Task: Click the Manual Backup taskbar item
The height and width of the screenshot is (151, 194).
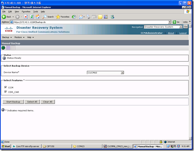Action: pos(148,146)
